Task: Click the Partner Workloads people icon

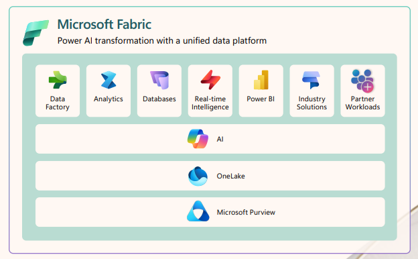Action: click(362, 81)
